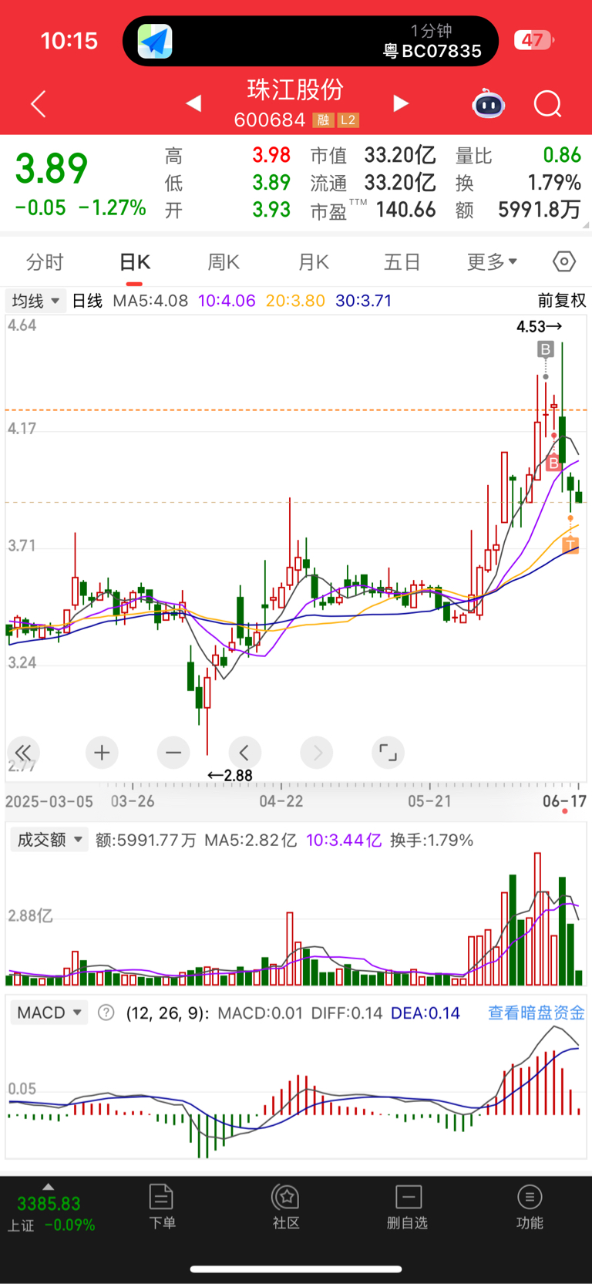Tap the MA5:2.82亿 volume average
592x1284 pixels.
coord(251,840)
